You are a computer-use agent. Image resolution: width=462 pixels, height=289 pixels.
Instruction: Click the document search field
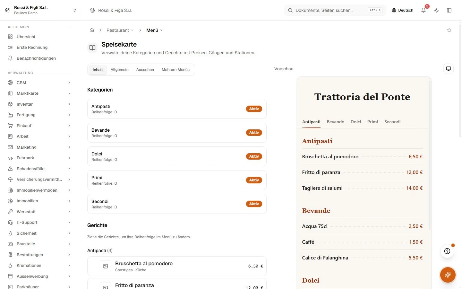click(335, 10)
